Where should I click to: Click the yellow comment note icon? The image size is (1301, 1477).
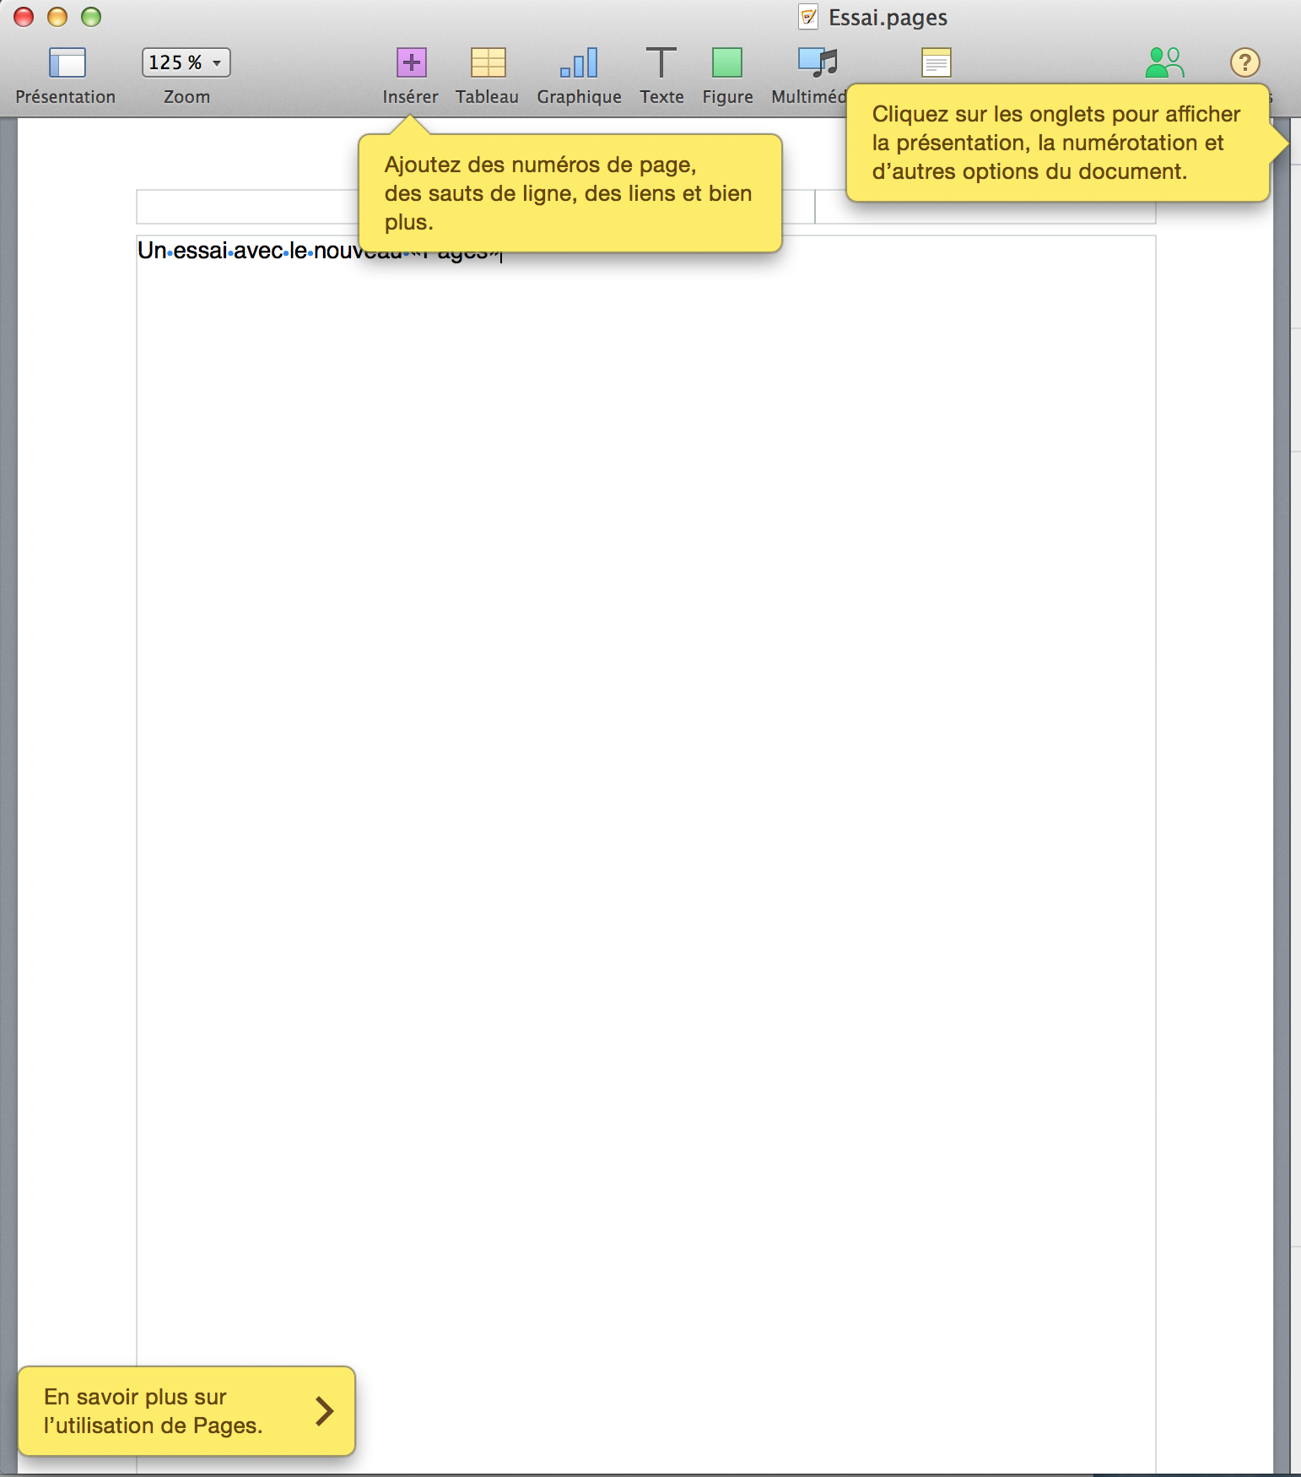tap(936, 62)
